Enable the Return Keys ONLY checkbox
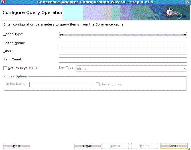 coord(5,68)
